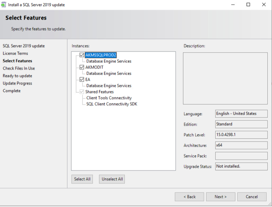Screen dimensions: 272x207
Task: Select SQL Client Connectivity SDK feature
Action: point(112,104)
